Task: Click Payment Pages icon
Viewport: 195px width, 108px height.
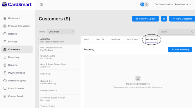Action: tap(5, 73)
